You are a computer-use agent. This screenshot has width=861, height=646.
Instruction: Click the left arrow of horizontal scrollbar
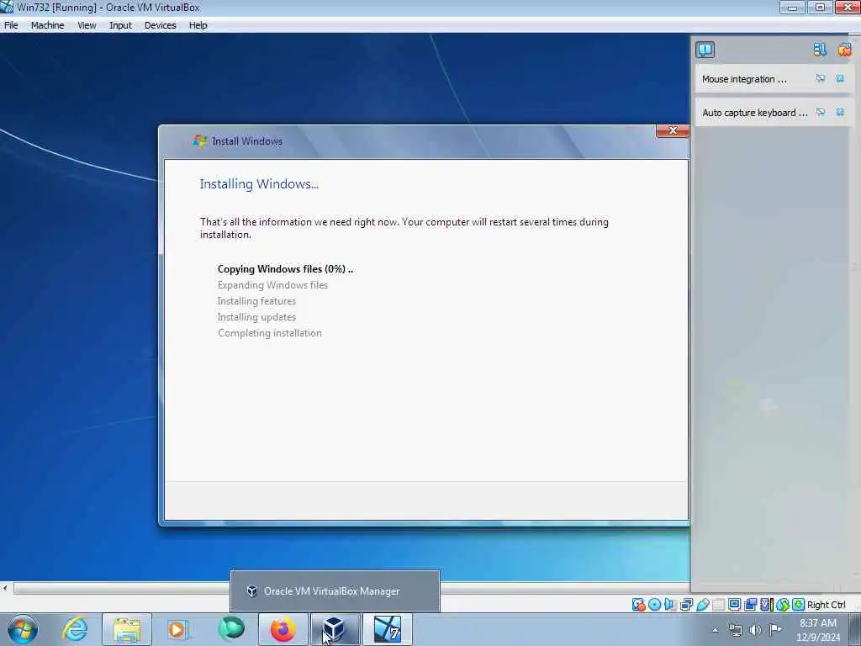point(5,588)
